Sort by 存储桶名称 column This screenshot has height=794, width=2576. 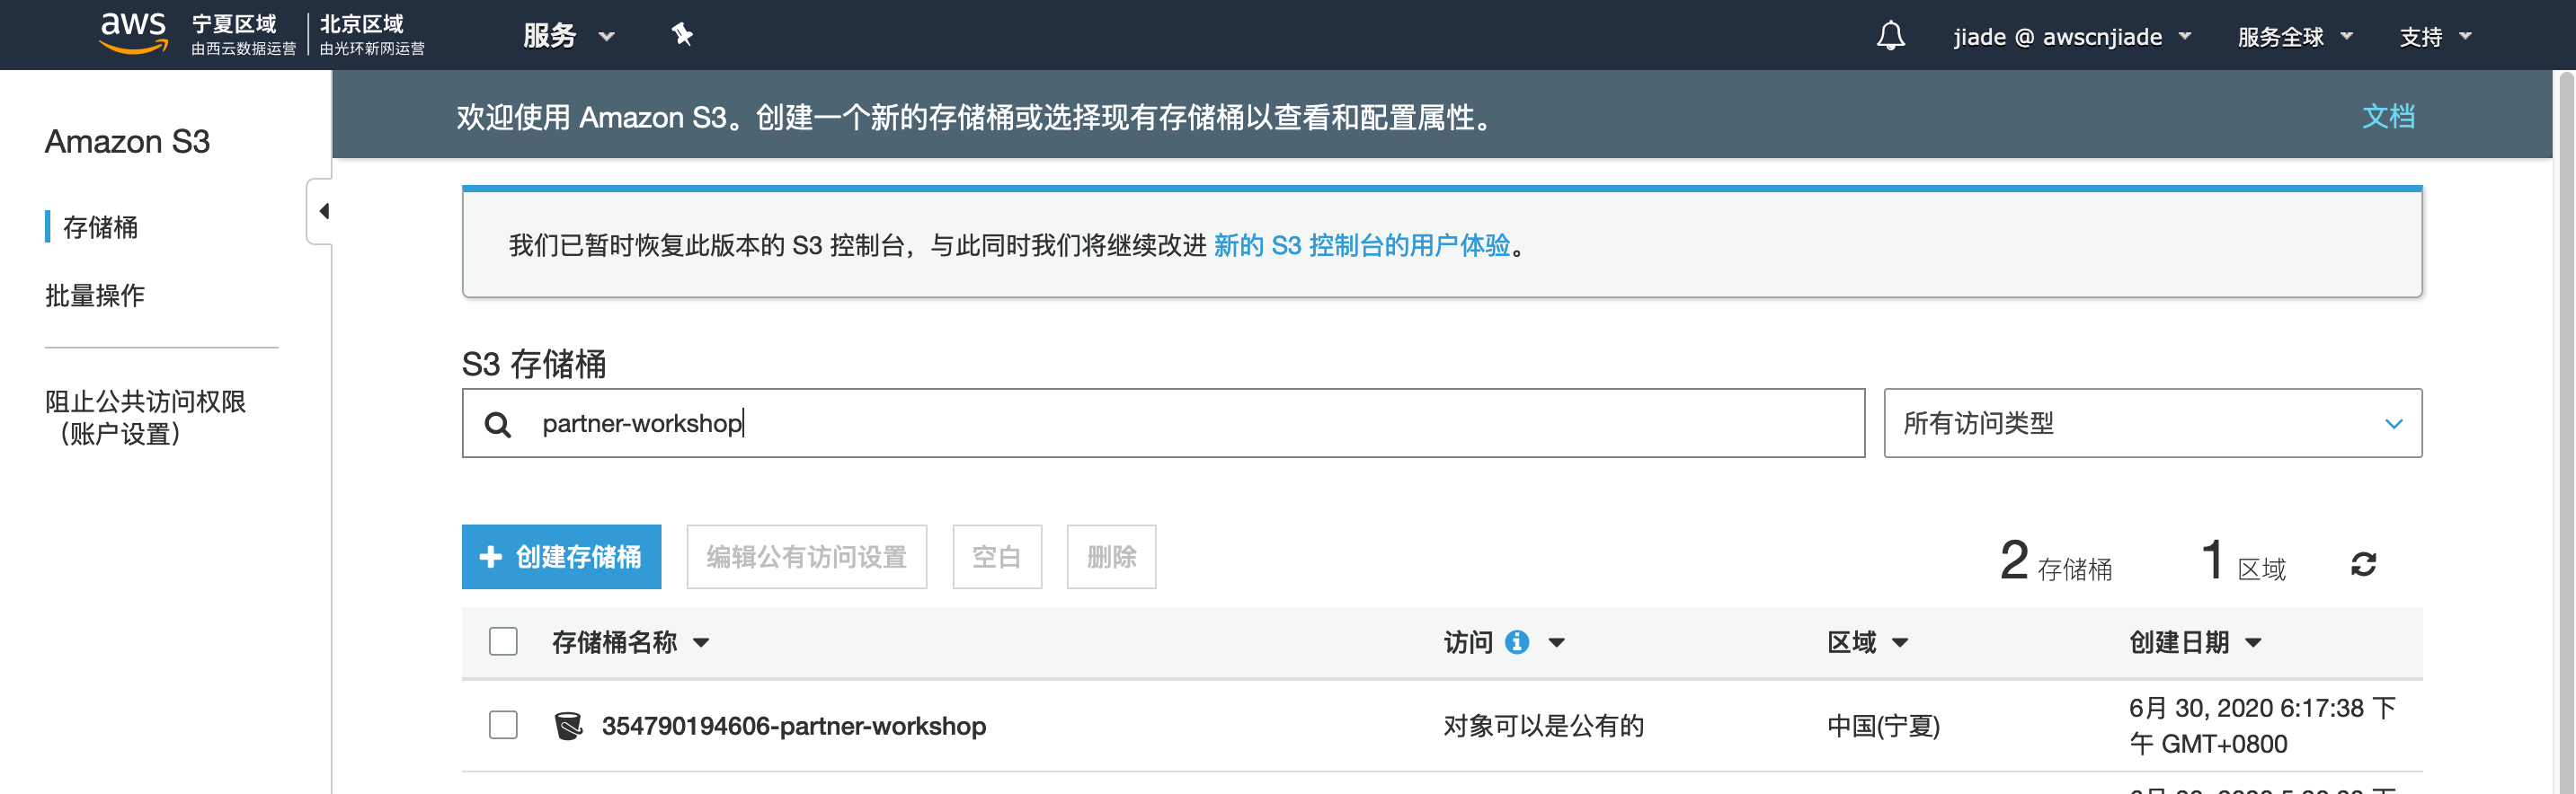click(x=630, y=642)
